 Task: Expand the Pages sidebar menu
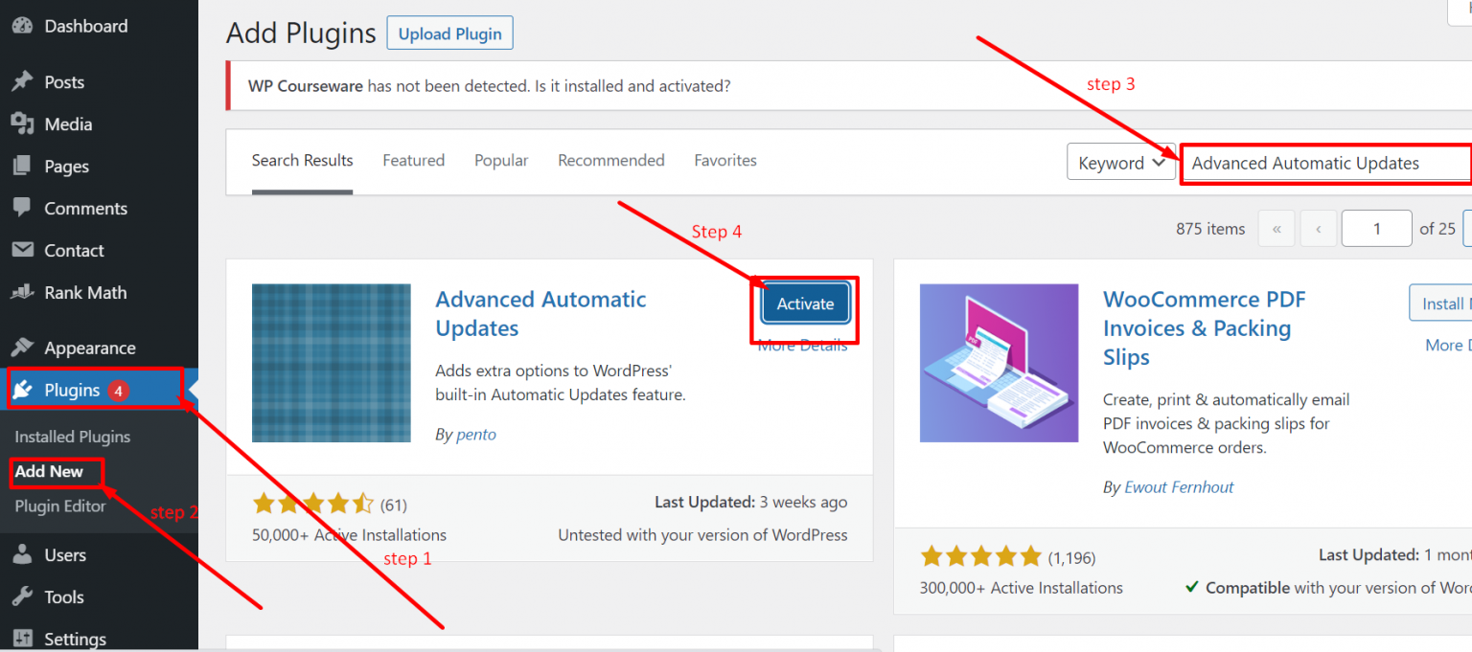(21, 166)
